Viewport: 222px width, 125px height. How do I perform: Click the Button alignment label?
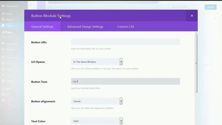(x=43, y=101)
